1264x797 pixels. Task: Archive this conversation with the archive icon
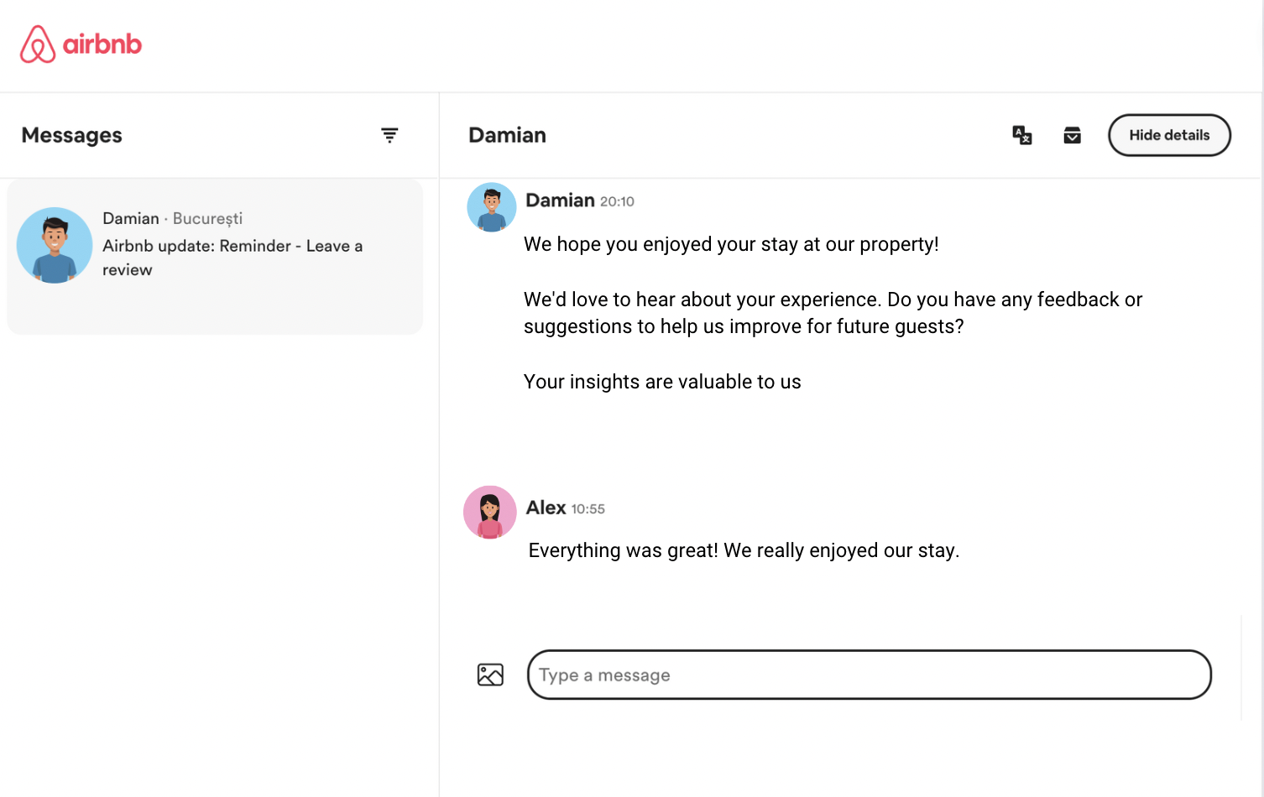1072,135
